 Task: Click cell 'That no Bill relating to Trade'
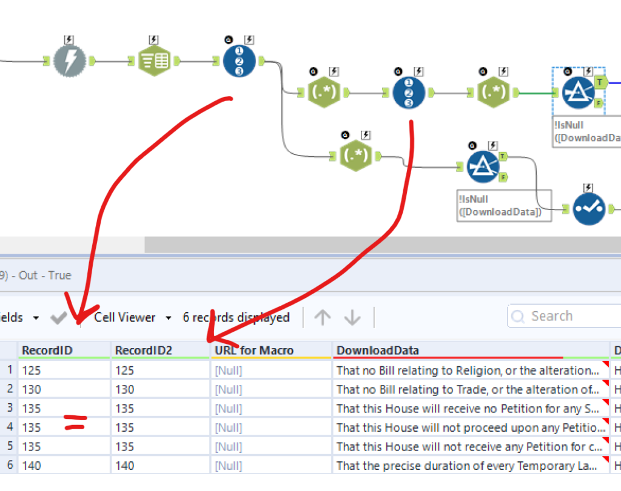(471, 389)
